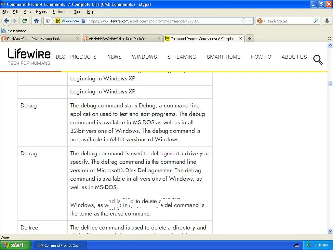The height and width of the screenshot is (250, 333).
Task: Close the Command Prompt Commands tab
Action: tap(241, 38)
